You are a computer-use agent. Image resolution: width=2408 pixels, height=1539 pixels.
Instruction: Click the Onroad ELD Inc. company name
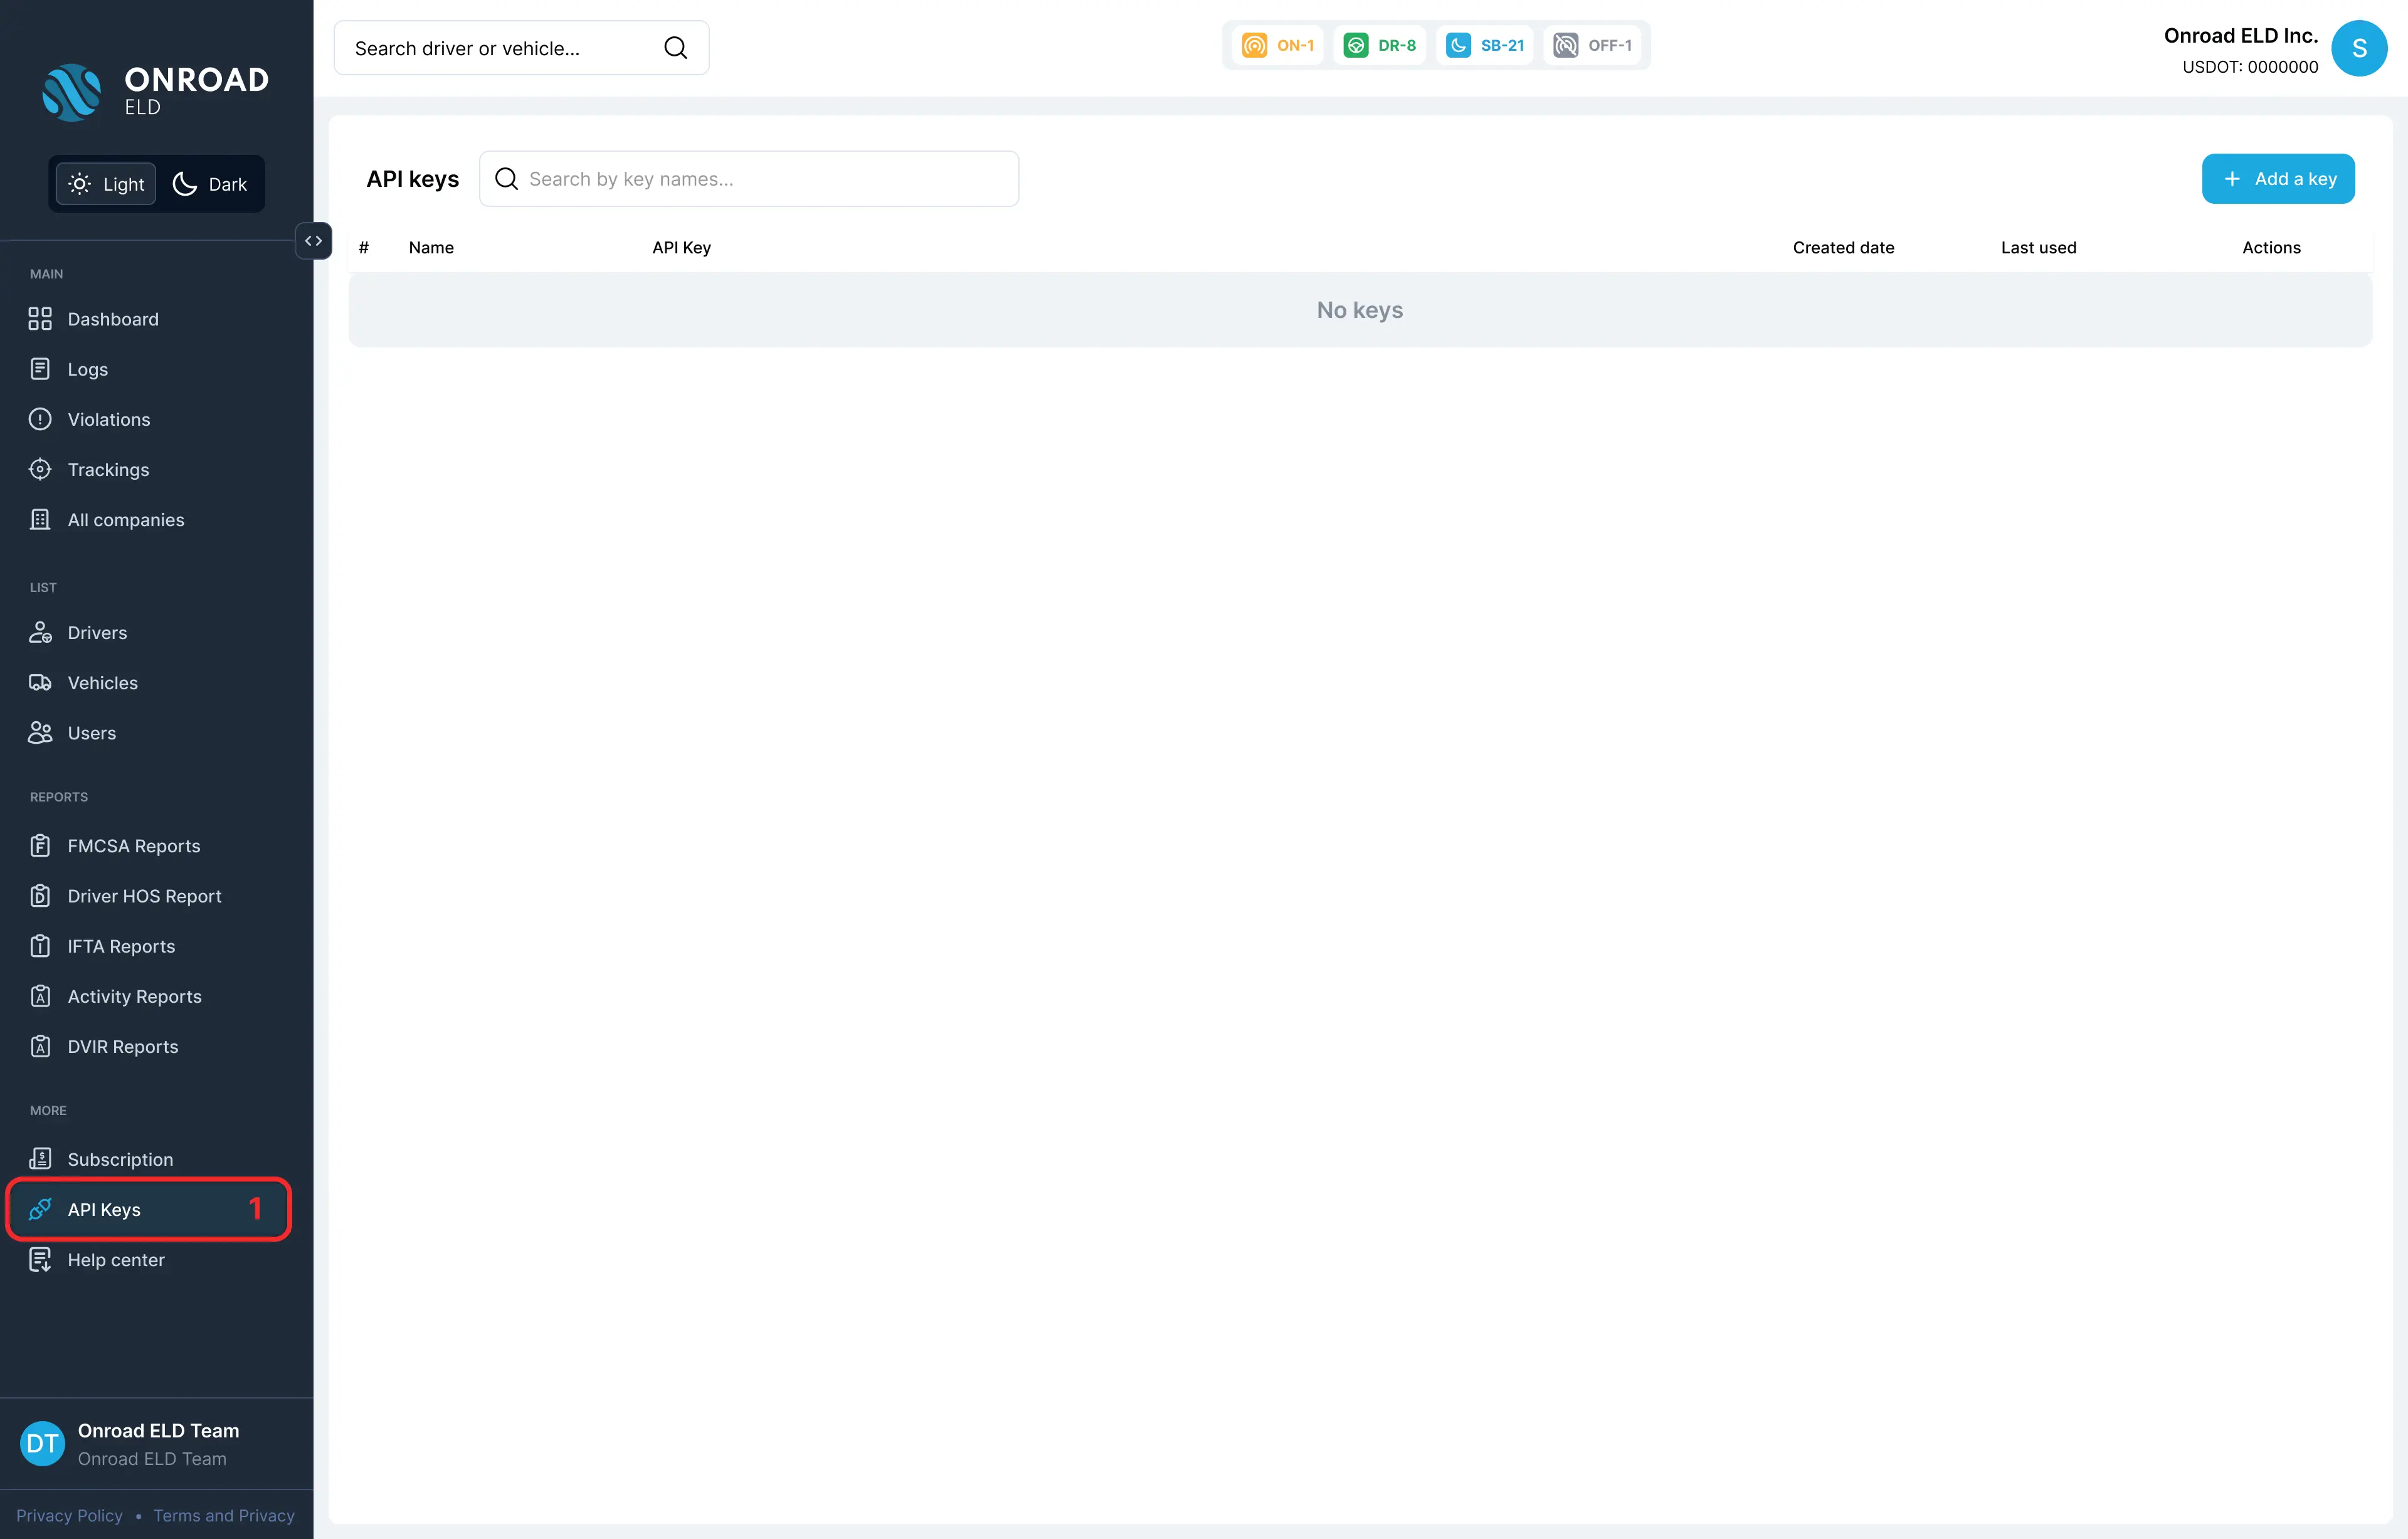(x=2240, y=36)
